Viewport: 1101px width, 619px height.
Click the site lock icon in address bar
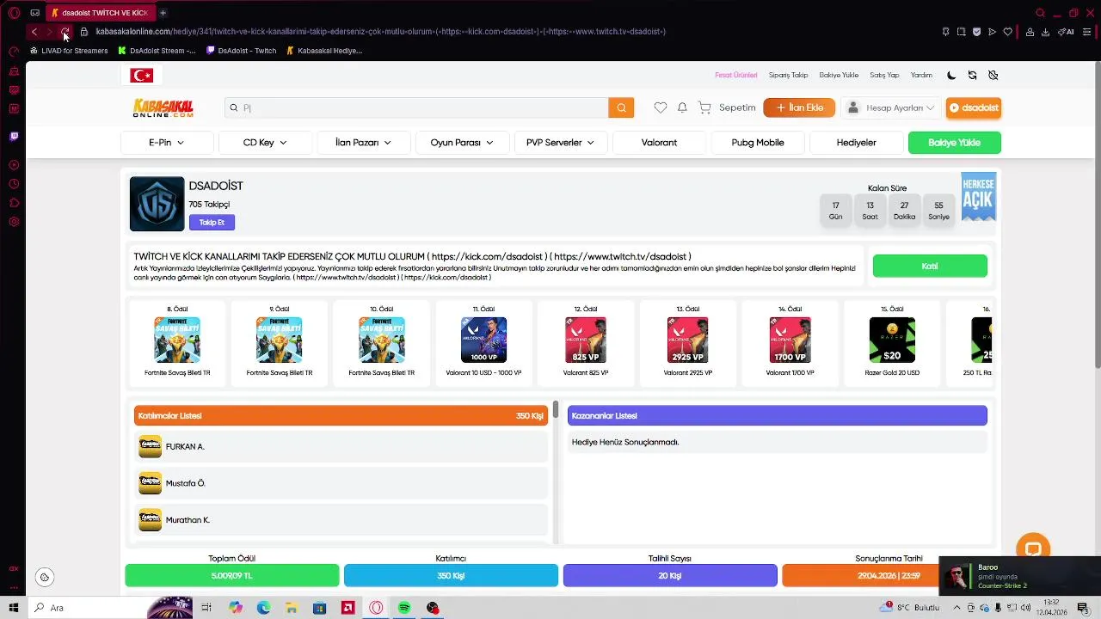point(83,32)
